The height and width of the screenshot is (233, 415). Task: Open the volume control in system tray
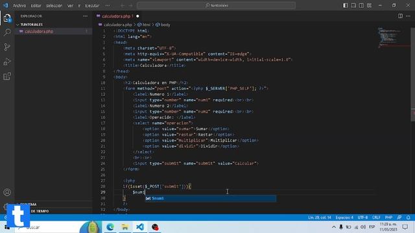point(363,227)
